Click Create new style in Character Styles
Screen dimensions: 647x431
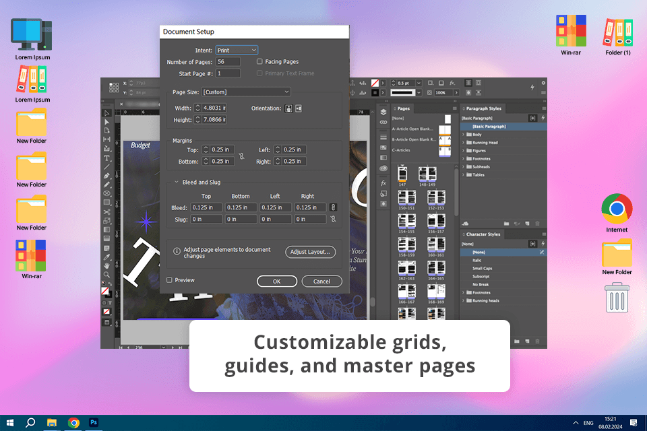pos(527,341)
